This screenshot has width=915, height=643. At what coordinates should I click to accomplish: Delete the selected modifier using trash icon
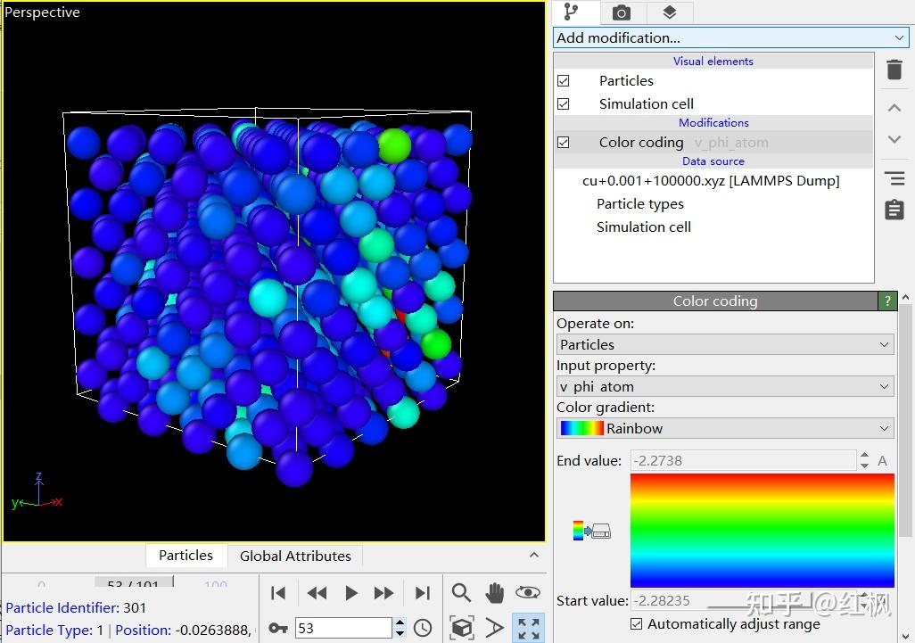click(x=894, y=70)
